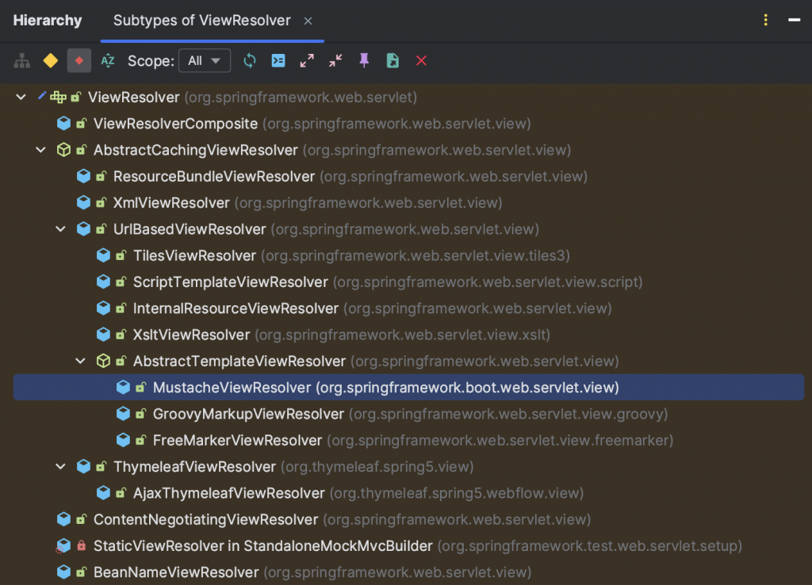Collapse ThymeleafViewResolver node
This screenshot has height=585, width=812.
(60, 466)
